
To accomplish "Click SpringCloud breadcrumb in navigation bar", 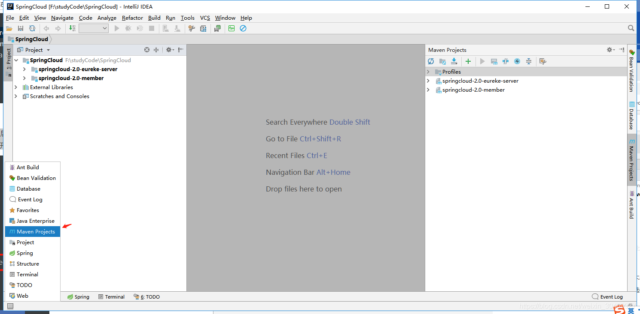I will (x=28, y=39).
